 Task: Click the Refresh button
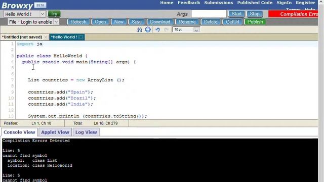pyautogui.click(x=78, y=22)
